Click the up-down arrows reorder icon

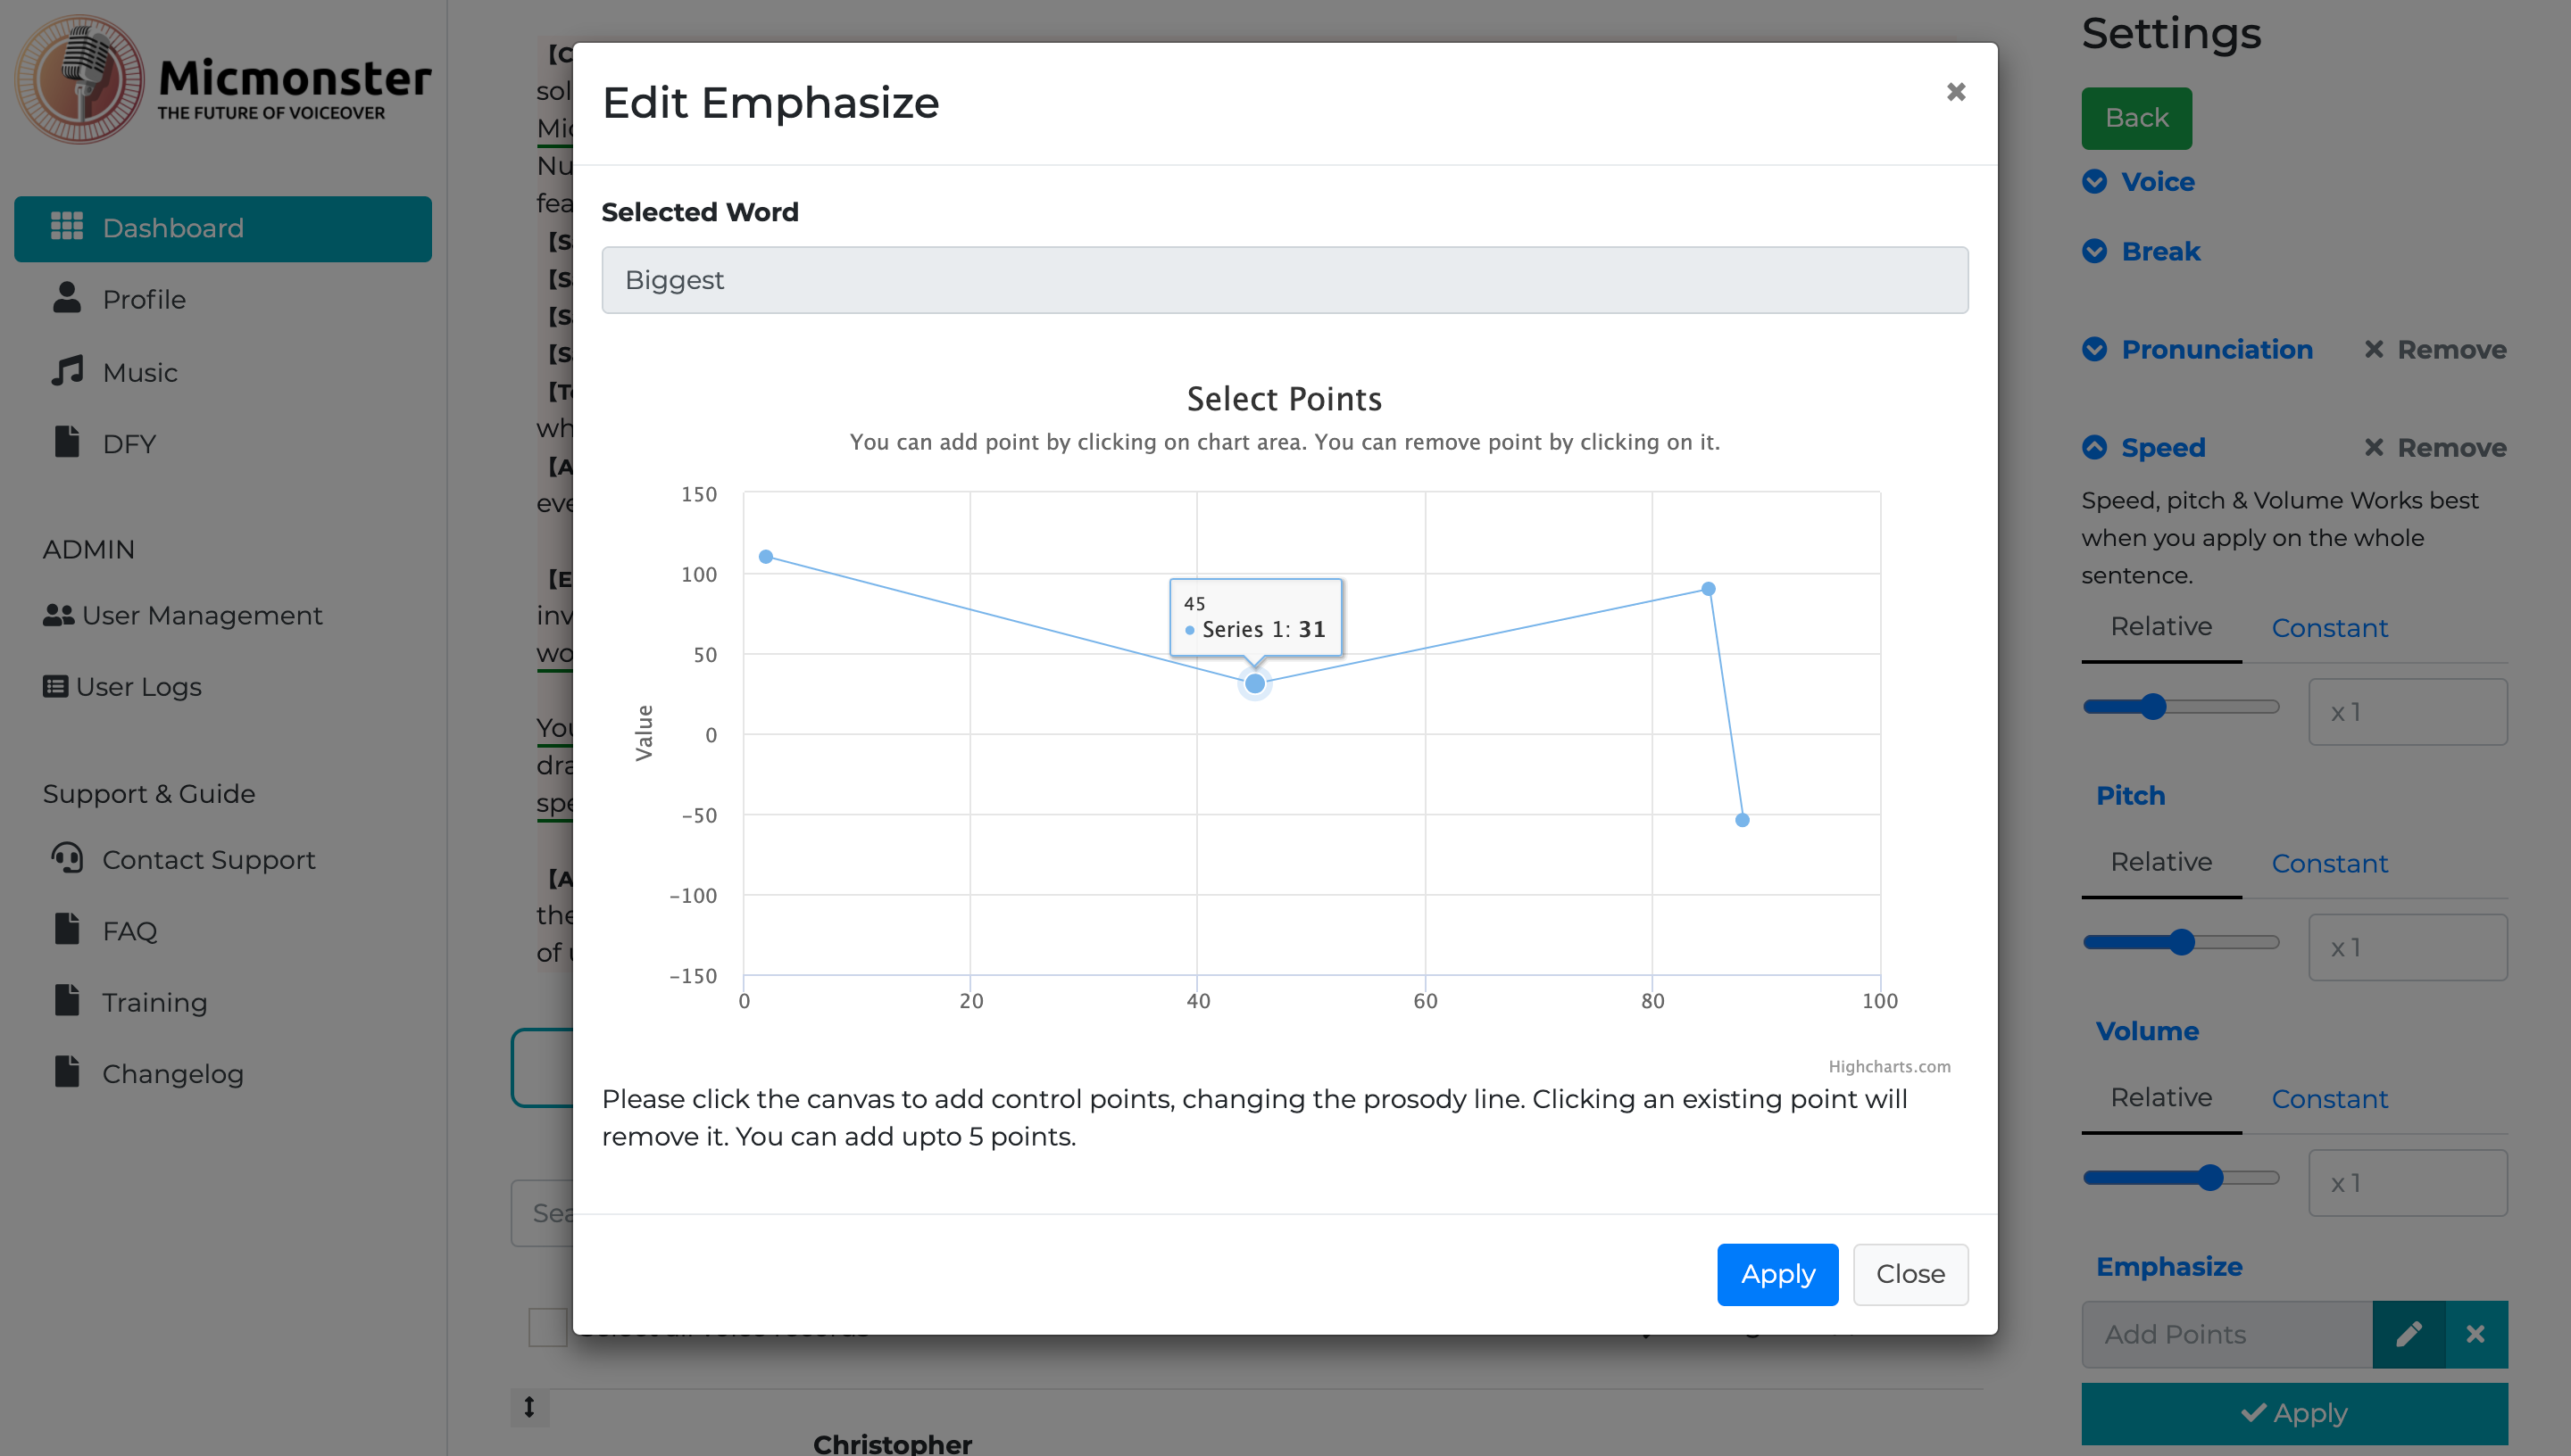pyautogui.click(x=529, y=1407)
